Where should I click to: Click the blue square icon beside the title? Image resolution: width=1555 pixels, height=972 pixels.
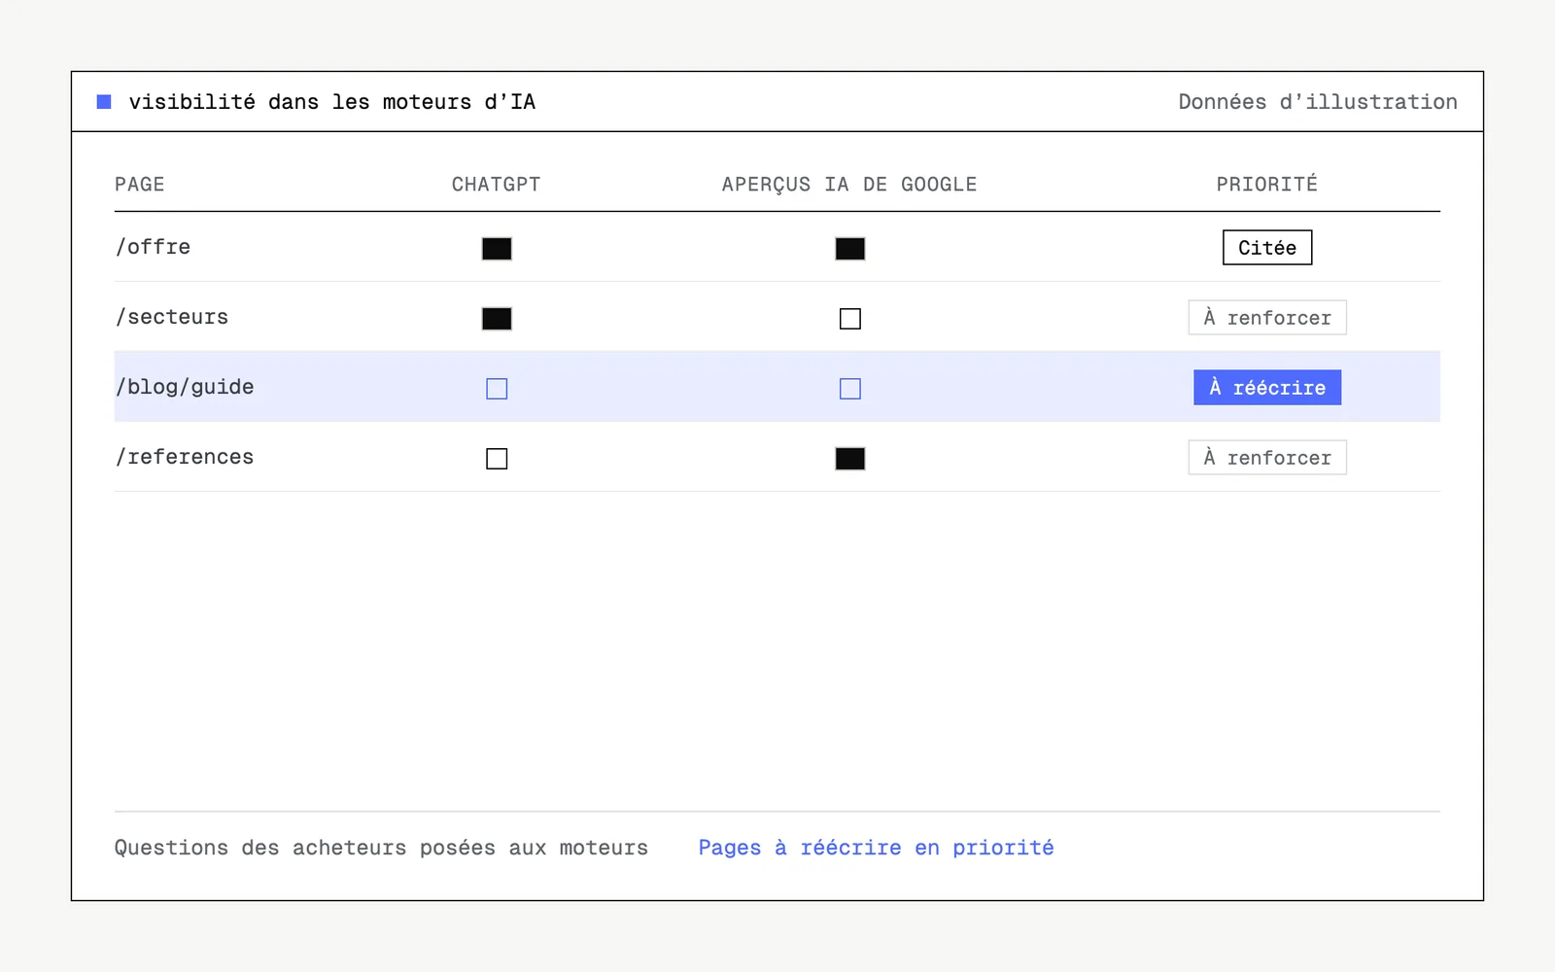click(104, 102)
